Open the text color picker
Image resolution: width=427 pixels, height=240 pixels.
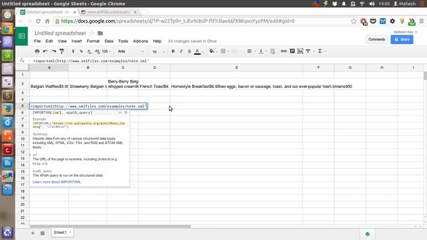pos(198,51)
